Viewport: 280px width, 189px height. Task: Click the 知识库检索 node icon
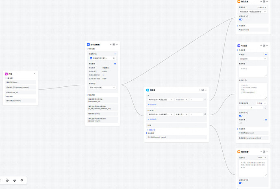88,45
